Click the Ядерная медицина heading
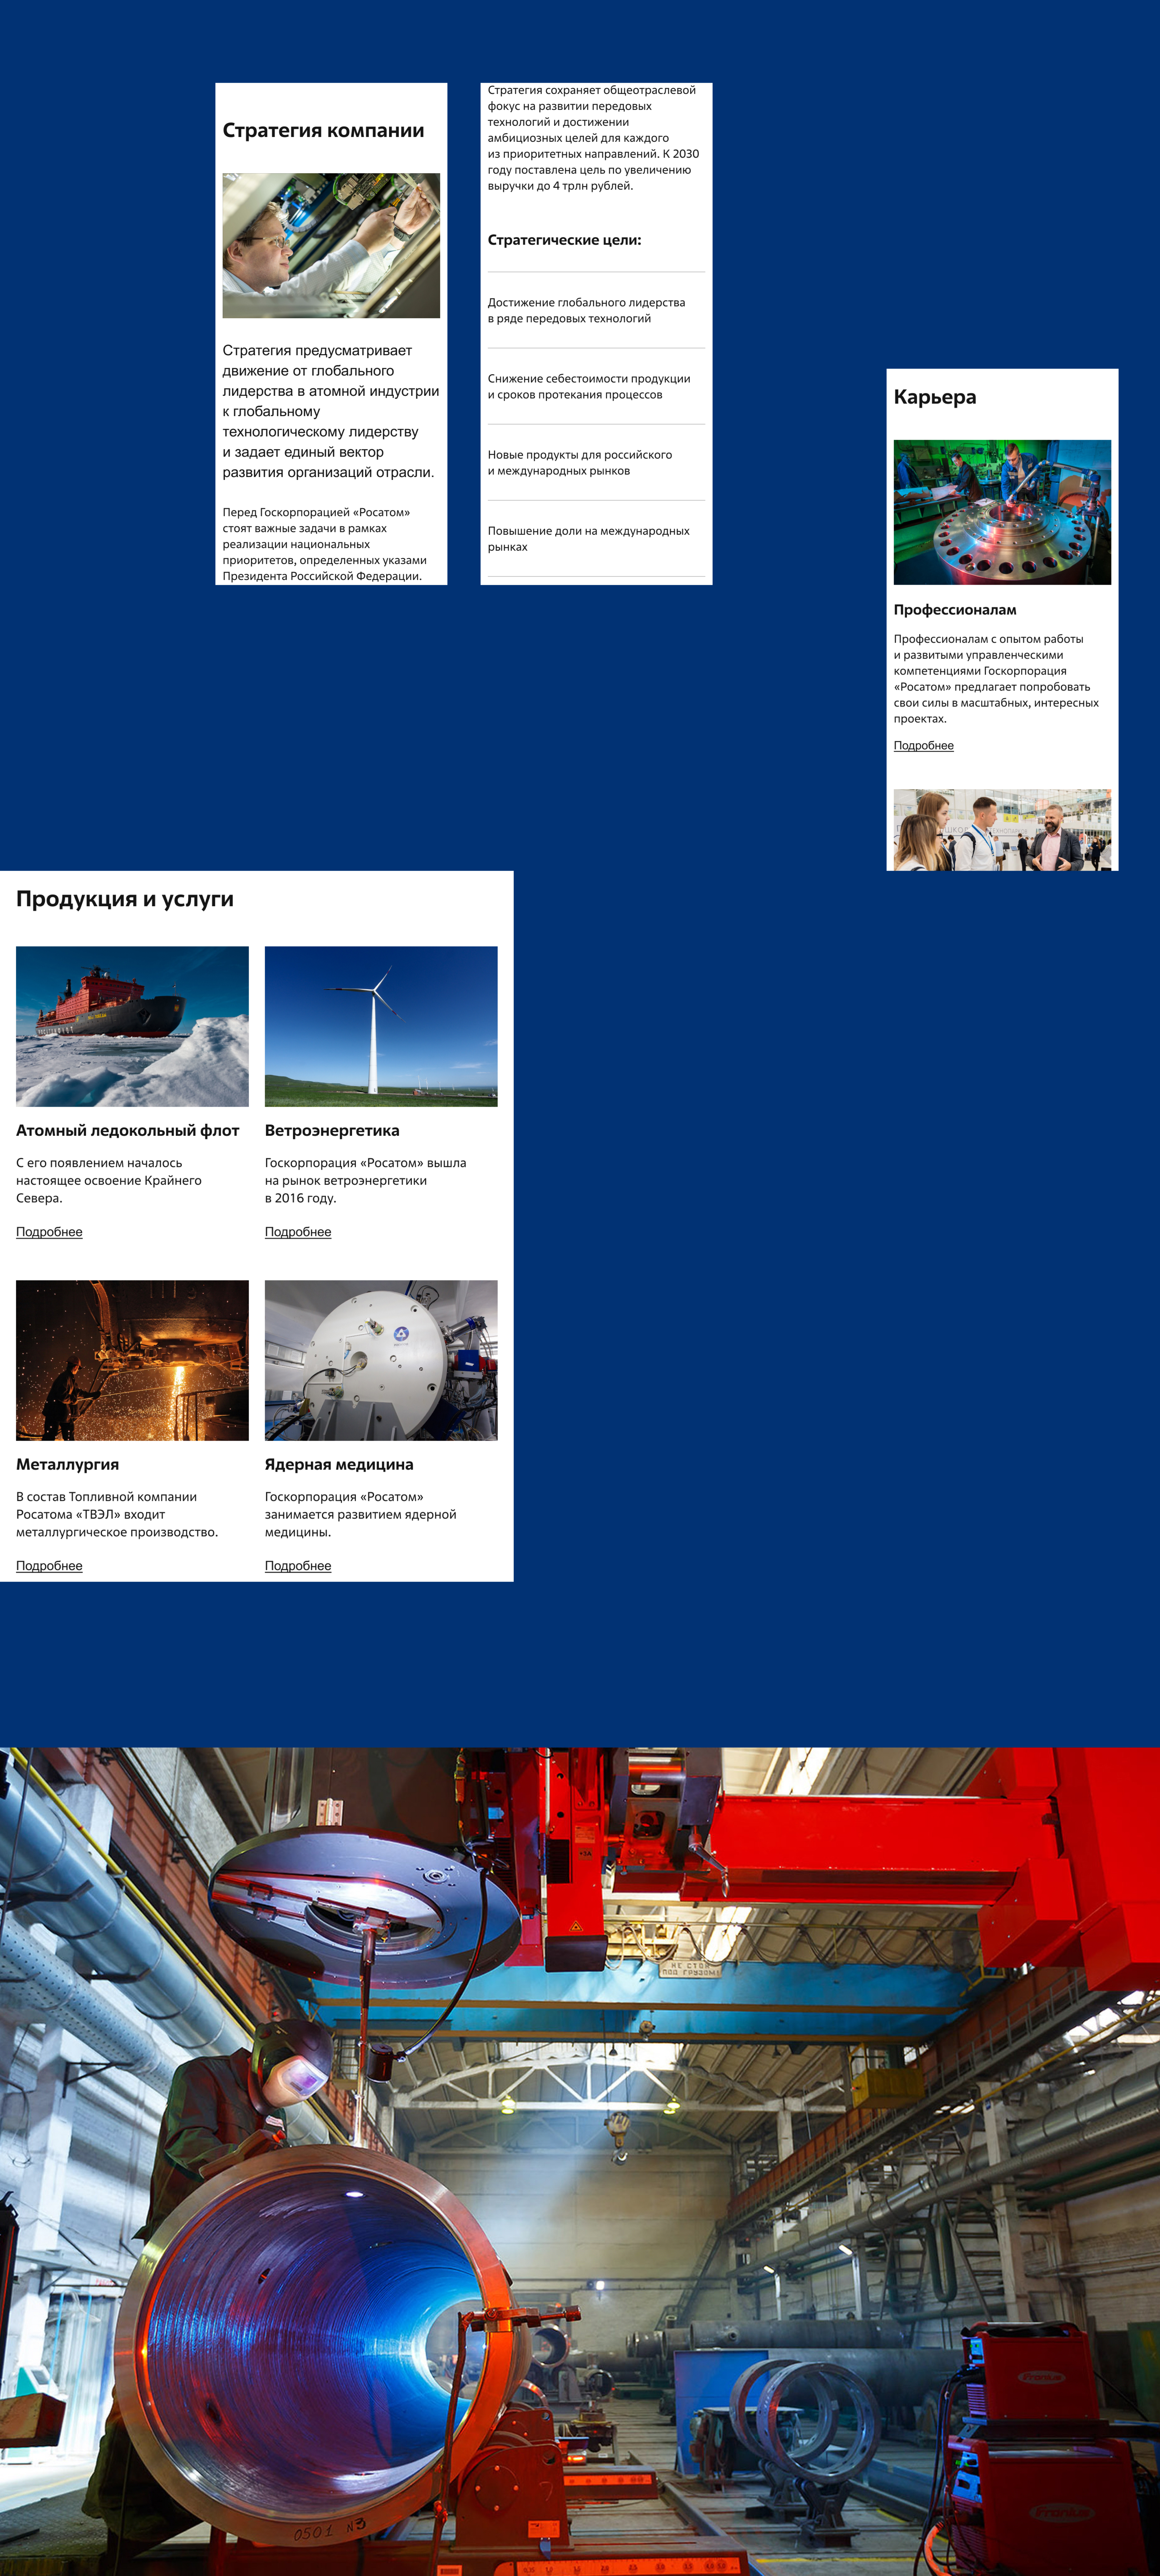The width and height of the screenshot is (1160, 2576). 339,1465
